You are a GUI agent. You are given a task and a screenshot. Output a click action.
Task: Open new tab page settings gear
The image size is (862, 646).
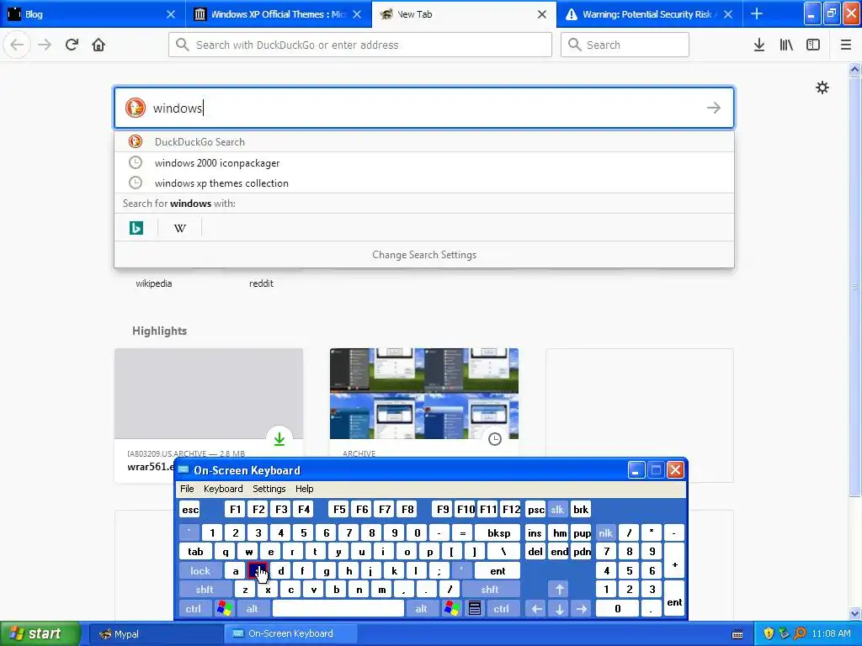click(x=822, y=87)
